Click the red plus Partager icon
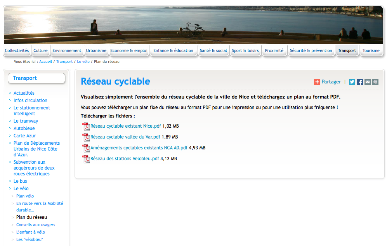Viewport: 387px width, 246px height. (317, 82)
